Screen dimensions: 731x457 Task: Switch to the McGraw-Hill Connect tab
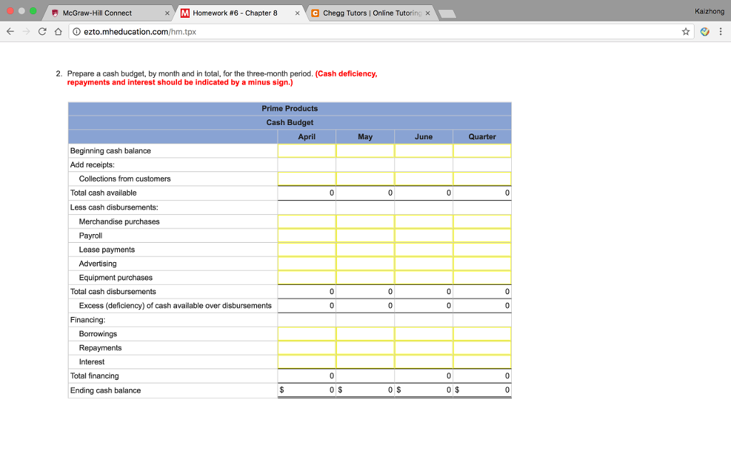tap(107, 12)
